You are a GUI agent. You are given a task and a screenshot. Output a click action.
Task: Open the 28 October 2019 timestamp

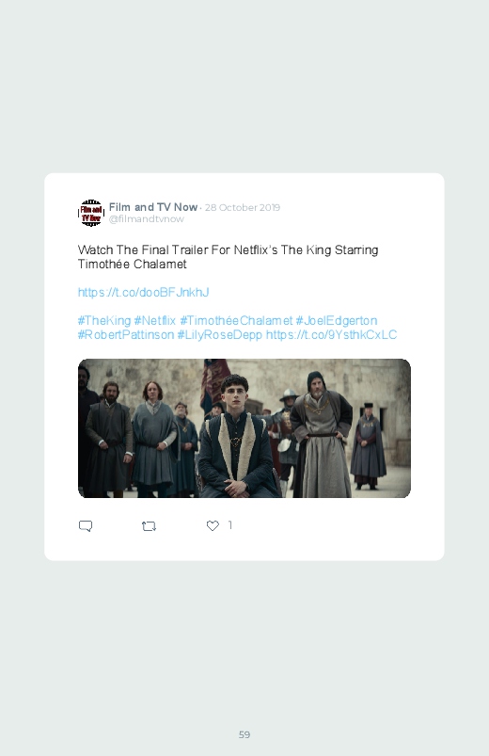[x=243, y=207]
